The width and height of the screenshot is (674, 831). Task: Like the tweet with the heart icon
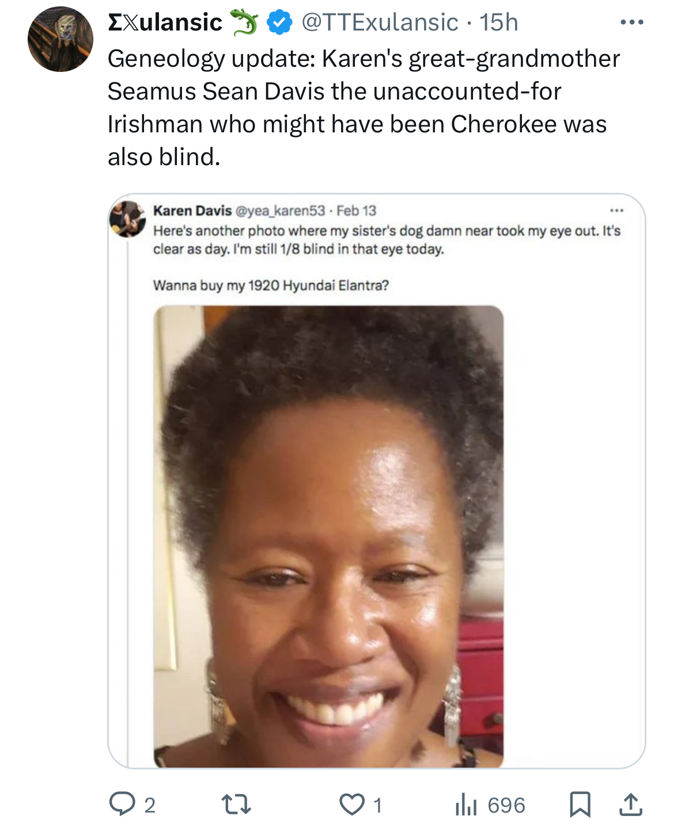352,804
